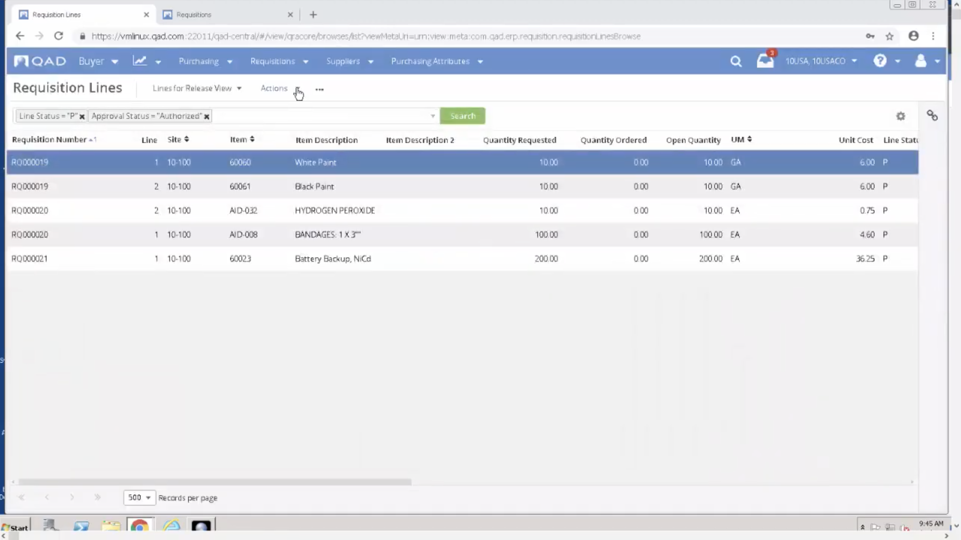Remove the Line Status = "P" filter
This screenshot has height=540, width=961.
[x=82, y=116]
